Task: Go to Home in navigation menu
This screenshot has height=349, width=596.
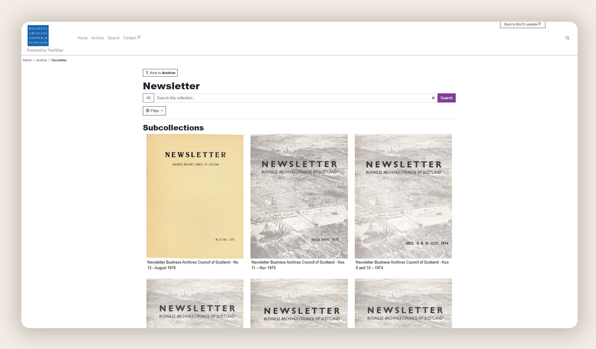Action: coord(82,38)
